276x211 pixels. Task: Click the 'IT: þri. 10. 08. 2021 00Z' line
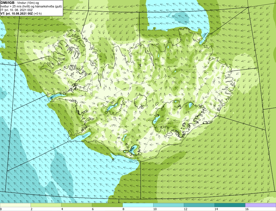tap(17, 10)
